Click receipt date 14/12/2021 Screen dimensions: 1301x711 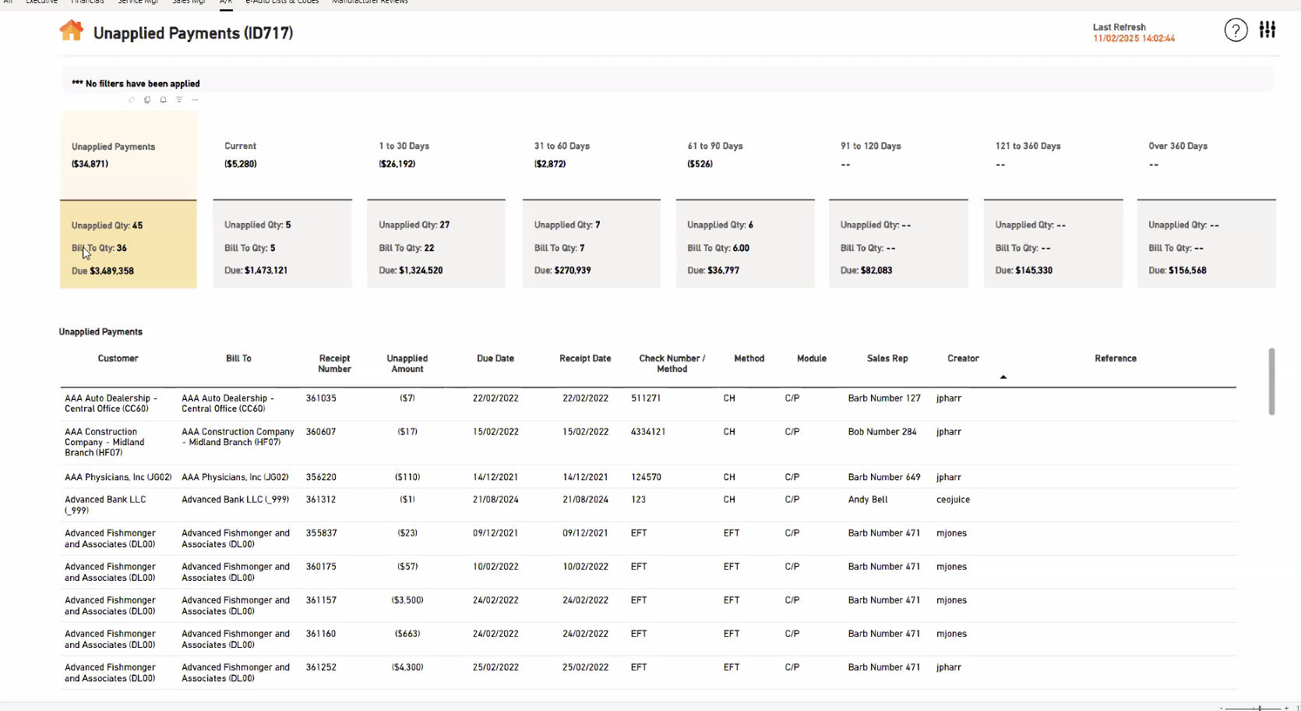click(585, 477)
